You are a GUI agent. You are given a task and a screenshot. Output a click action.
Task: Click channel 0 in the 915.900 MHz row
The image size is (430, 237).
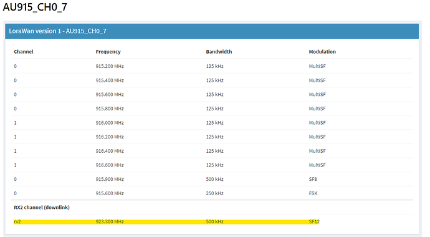15,179
